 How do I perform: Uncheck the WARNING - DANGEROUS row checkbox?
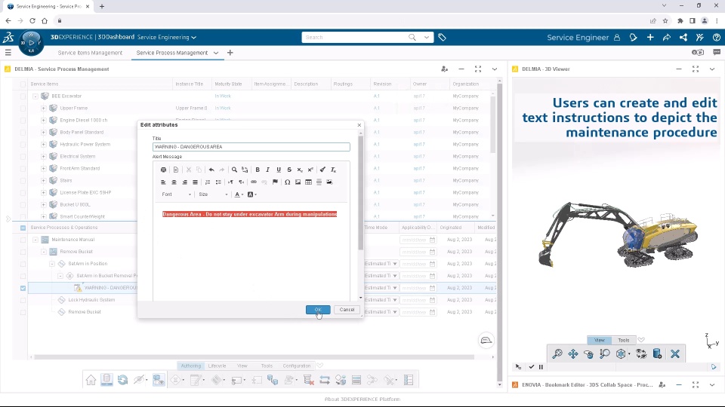coord(23,288)
